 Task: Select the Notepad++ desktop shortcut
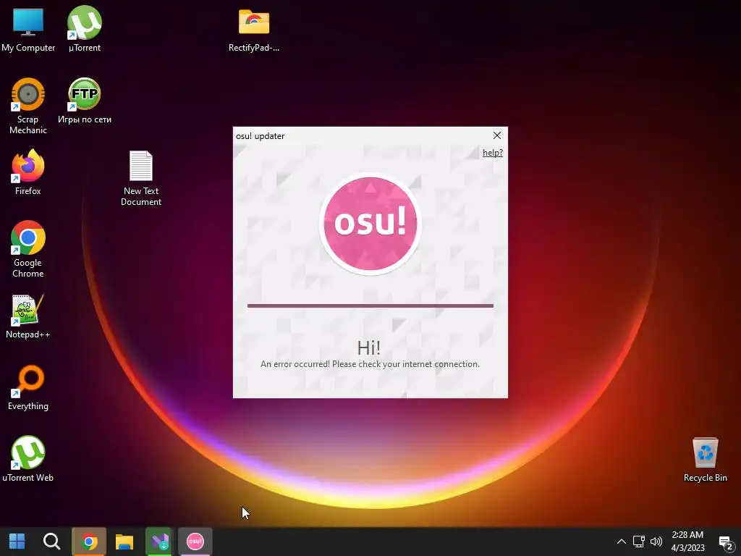point(28,317)
